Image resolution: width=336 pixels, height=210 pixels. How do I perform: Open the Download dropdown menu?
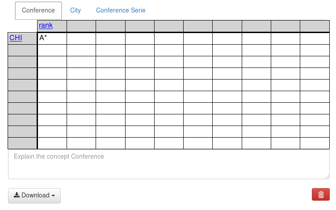coord(34,195)
